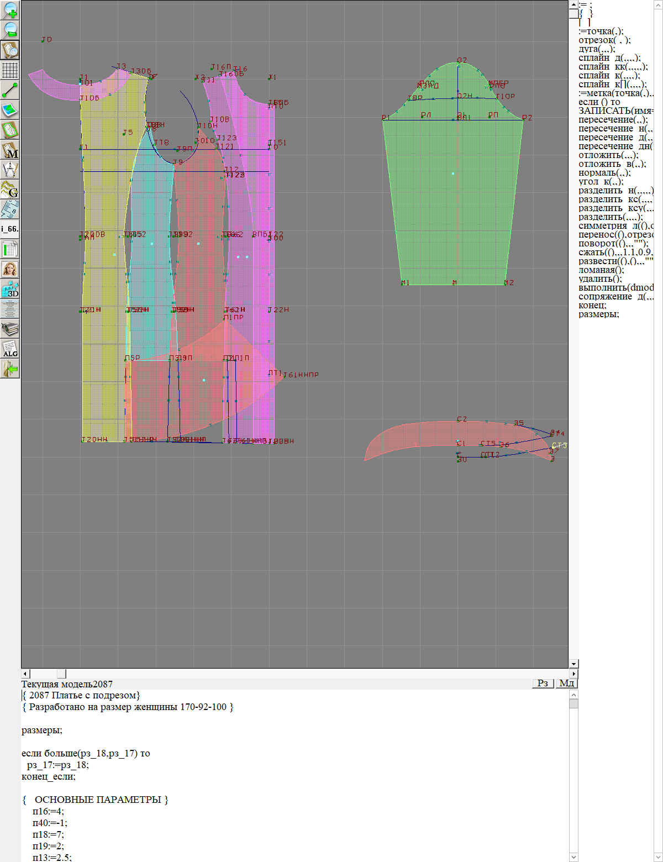Toggle the grid display icon
The width and height of the screenshot is (663, 862).
coord(10,70)
